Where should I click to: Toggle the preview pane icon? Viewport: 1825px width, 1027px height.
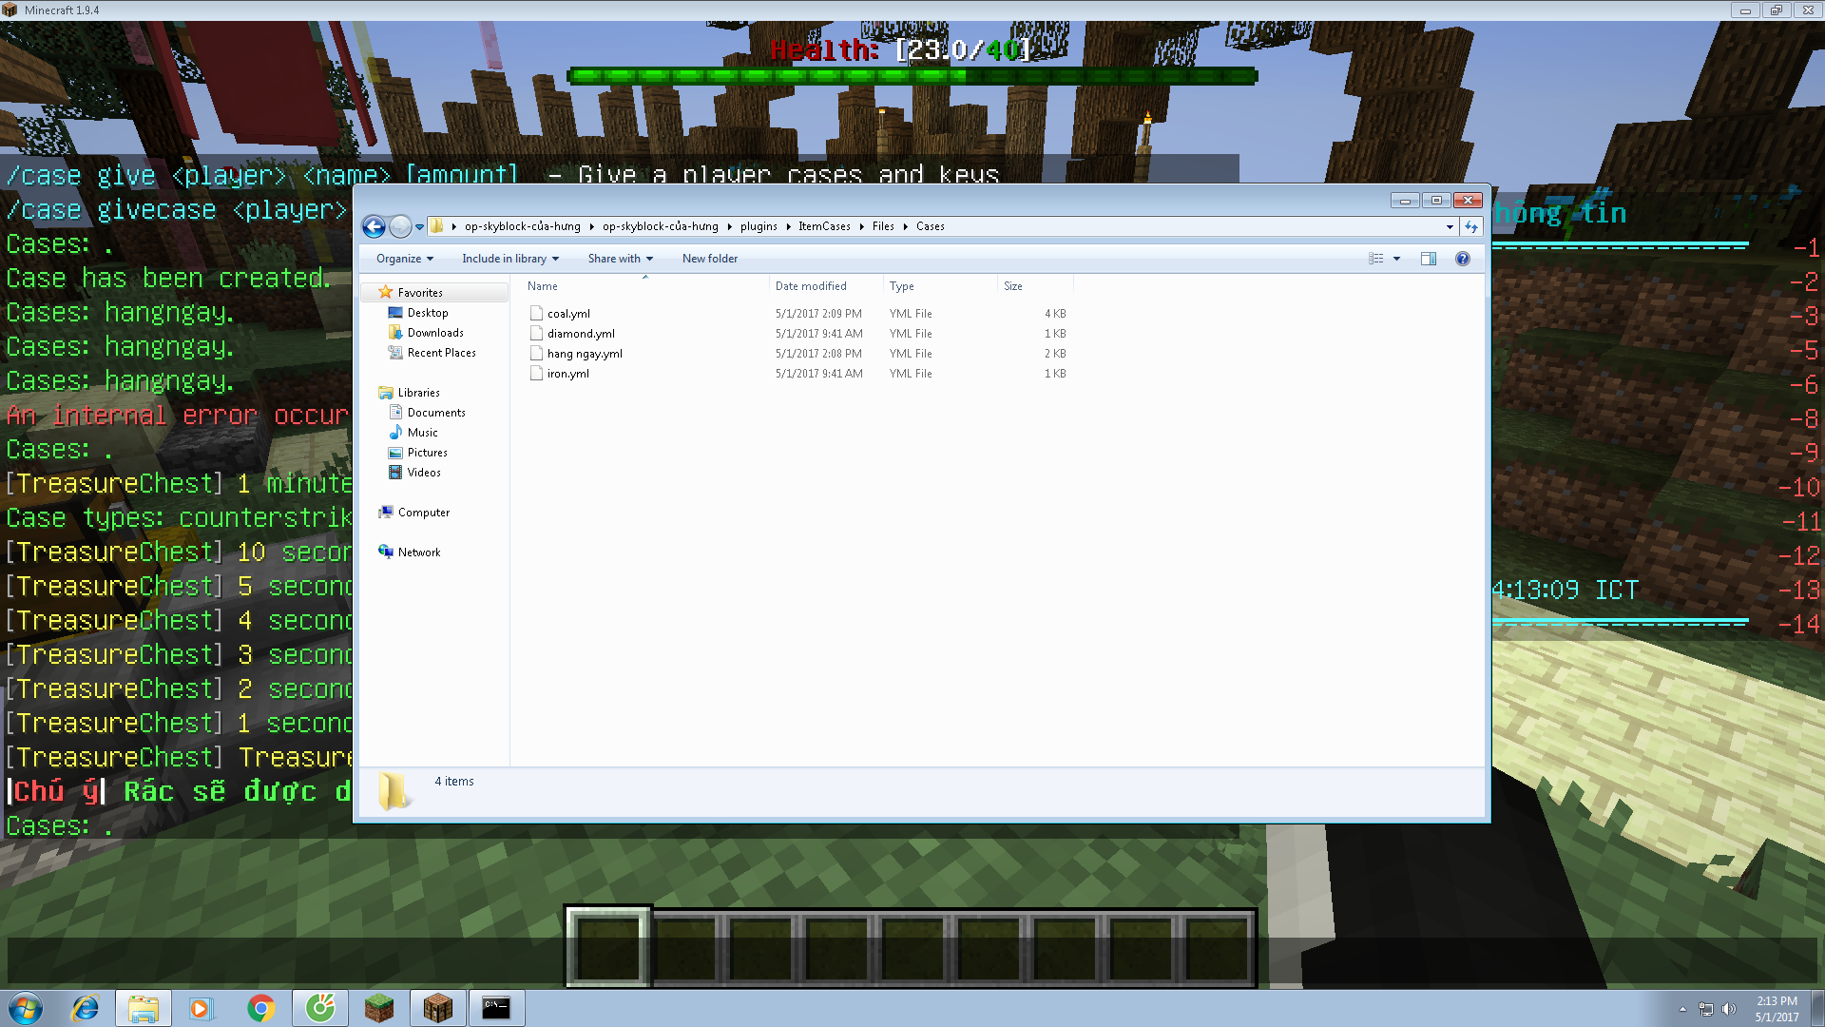[x=1428, y=259]
